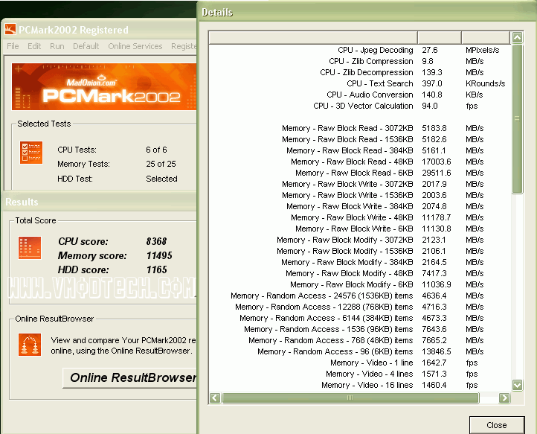Open the Register menu

(184, 46)
